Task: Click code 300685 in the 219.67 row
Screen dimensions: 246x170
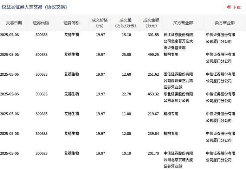Action: click(41, 114)
